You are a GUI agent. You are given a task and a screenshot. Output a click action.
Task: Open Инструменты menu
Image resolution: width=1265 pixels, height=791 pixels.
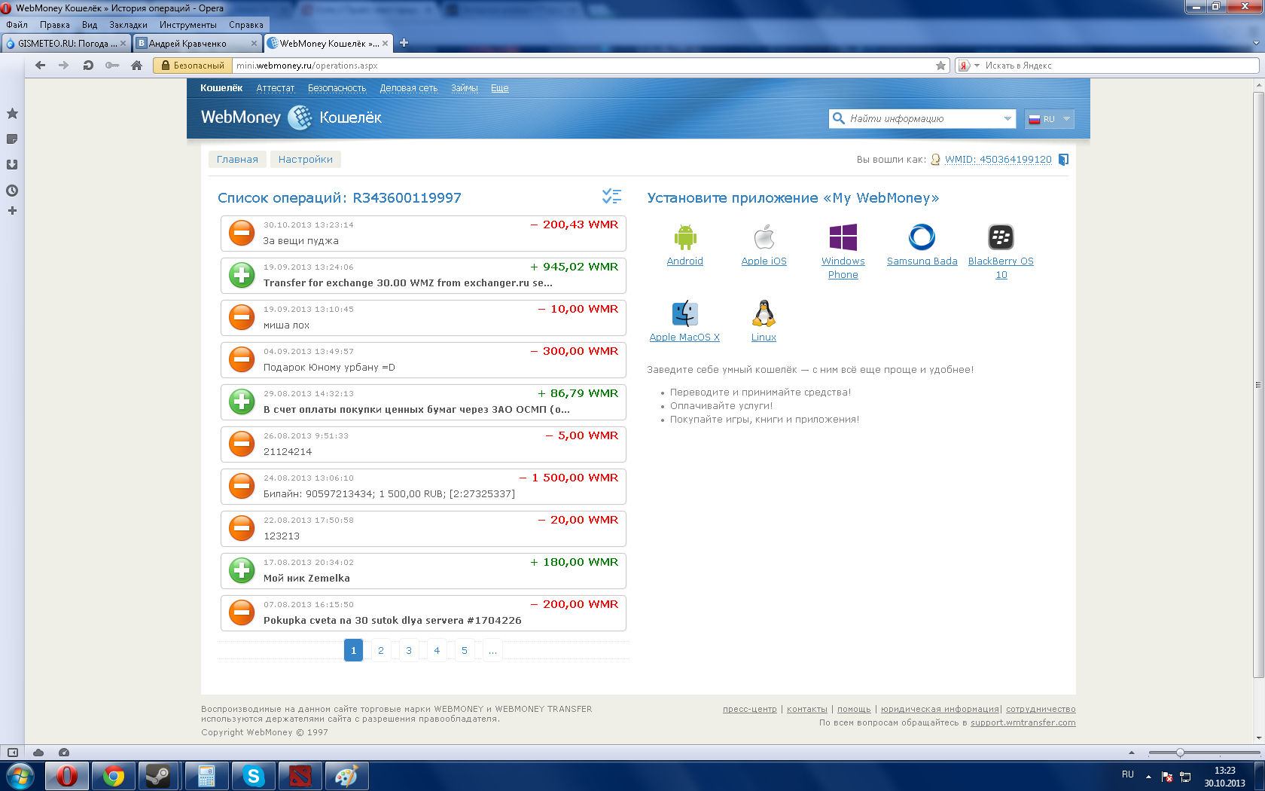click(187, 25)
